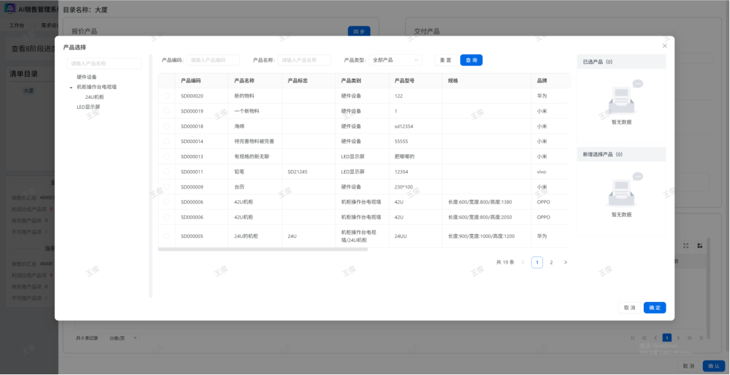Viewport: 730px width, 375px height.
Task: Click the blue 查询 search button
Action: [471, 60]
